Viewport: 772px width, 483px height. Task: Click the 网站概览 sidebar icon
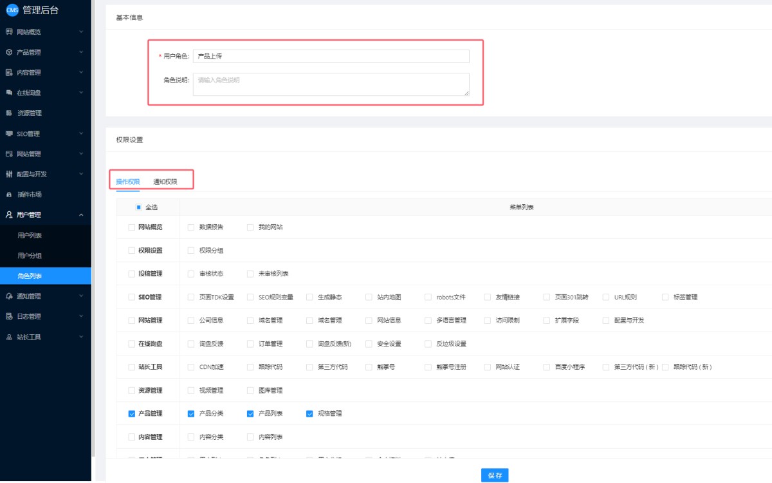click(x=9, y=32)
